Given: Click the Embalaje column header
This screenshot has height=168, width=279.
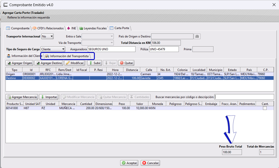Looking at the screenshot, I should click(211, 104).
